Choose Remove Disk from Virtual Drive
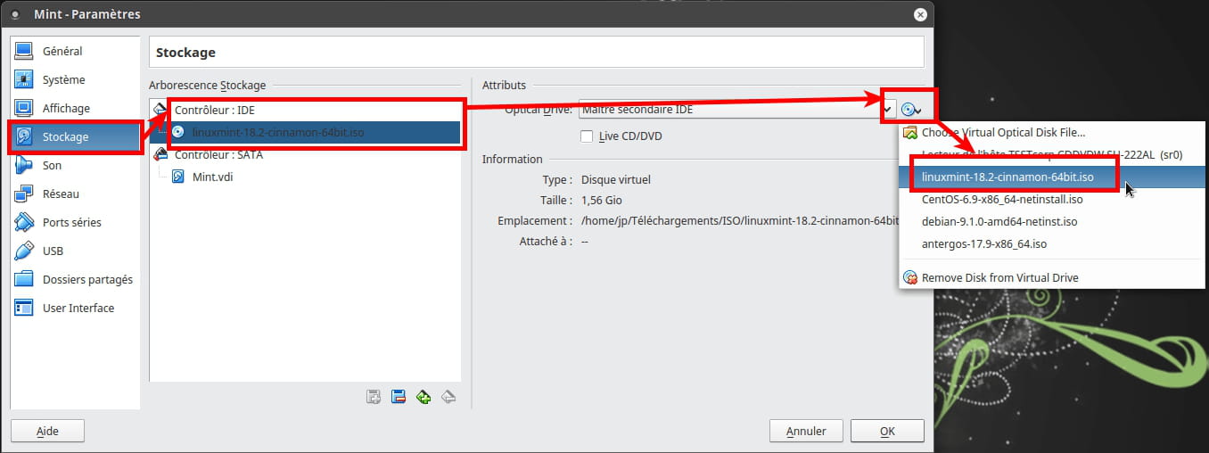This screenshot has width=1209, height=453. (x=1052, y=277)
